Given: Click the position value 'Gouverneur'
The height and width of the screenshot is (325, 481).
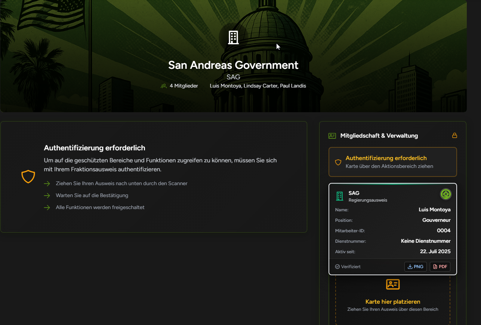Looking at the screenshot, I should [x=437, y=220].
